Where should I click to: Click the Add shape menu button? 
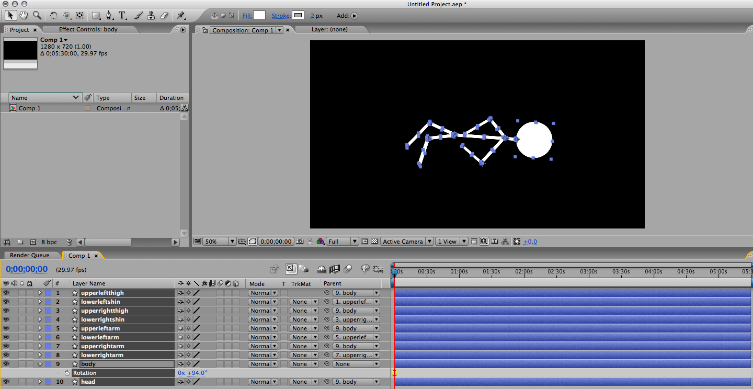click(354, 16)
